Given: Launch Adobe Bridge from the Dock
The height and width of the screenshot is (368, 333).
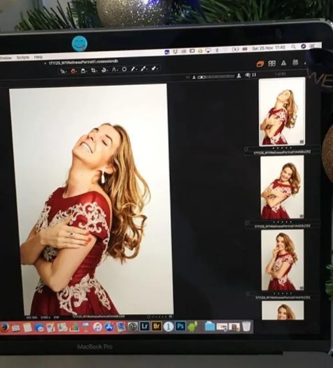Looking at the screenshot, I should tap(156, 326).
